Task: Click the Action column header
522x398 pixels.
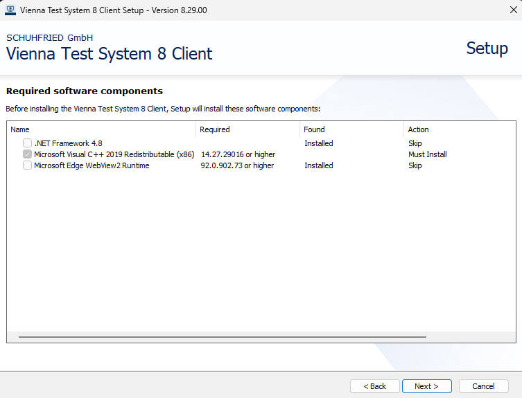Action: [458, 129]
